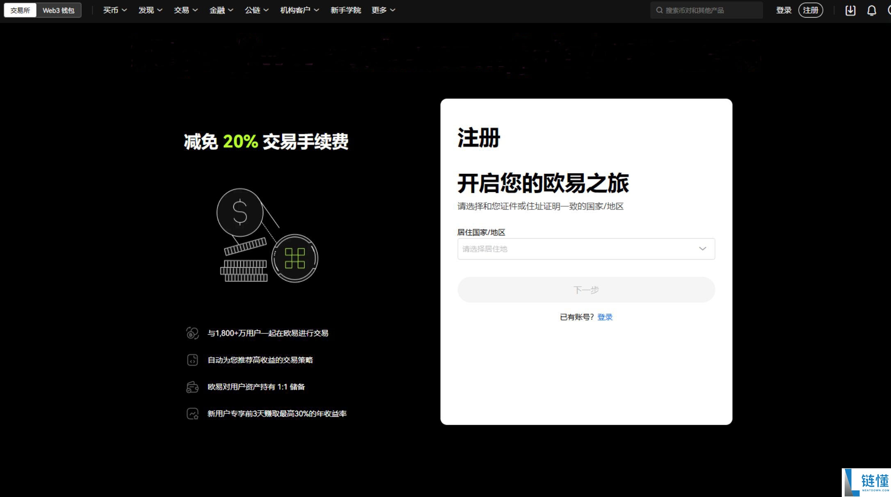
Task: Open the 居住国家/地区 selector
Action: coord(586,248)
